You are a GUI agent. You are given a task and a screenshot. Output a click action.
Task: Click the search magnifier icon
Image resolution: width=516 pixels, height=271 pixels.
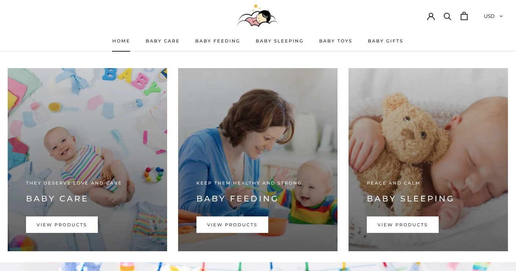pos(447,16)
